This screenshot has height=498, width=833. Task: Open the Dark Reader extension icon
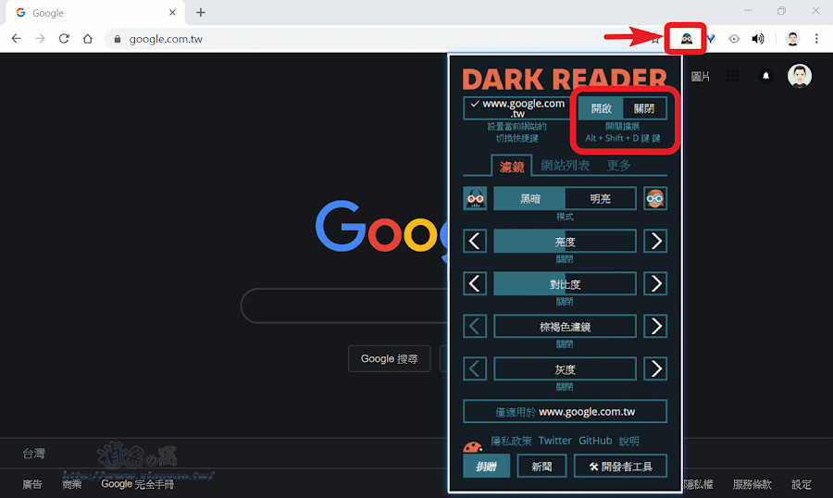click(x=687, y=39)
